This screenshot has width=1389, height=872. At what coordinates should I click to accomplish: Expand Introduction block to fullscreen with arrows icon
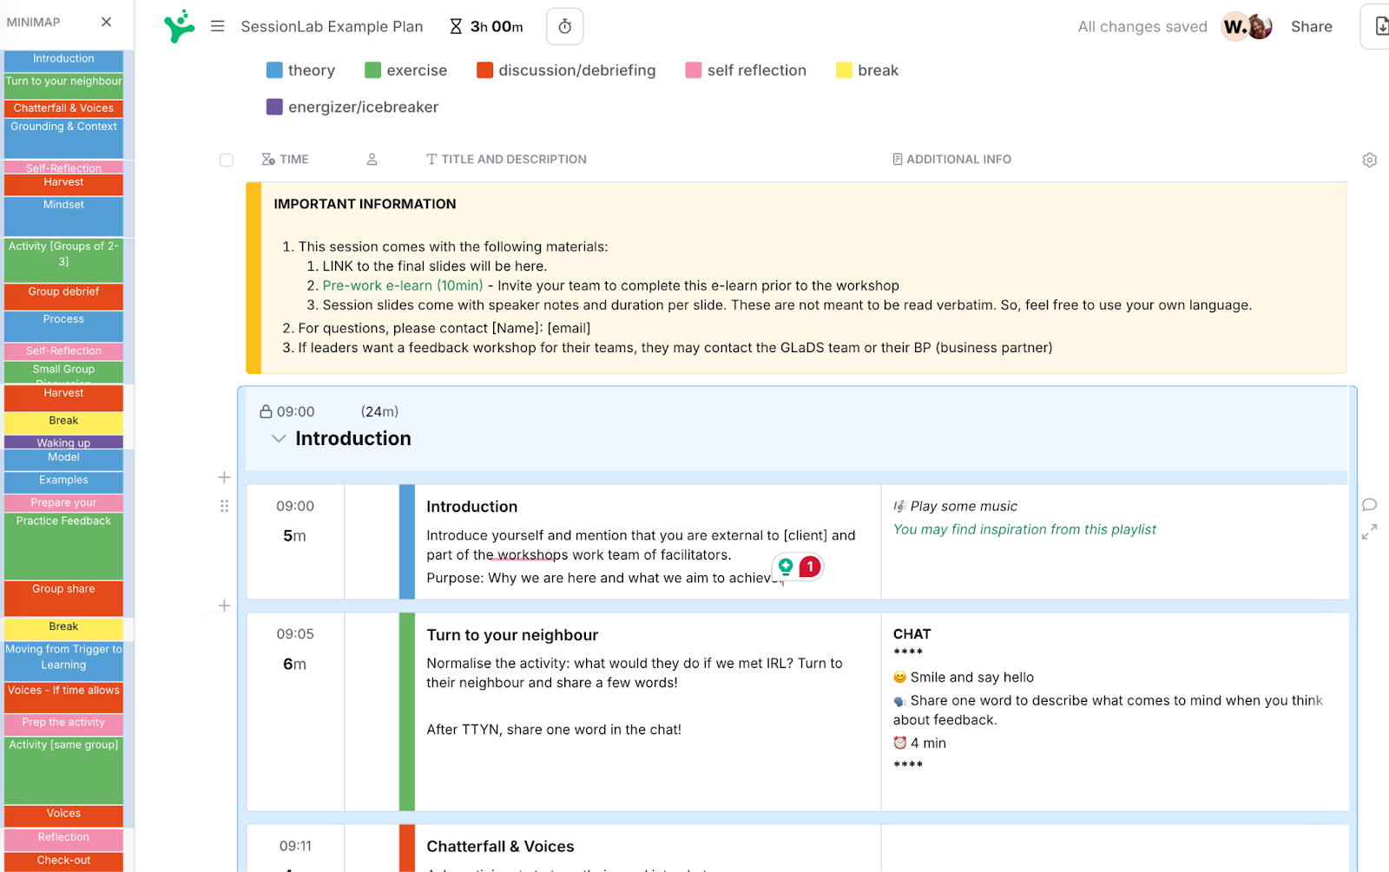tap(1370, 532)
